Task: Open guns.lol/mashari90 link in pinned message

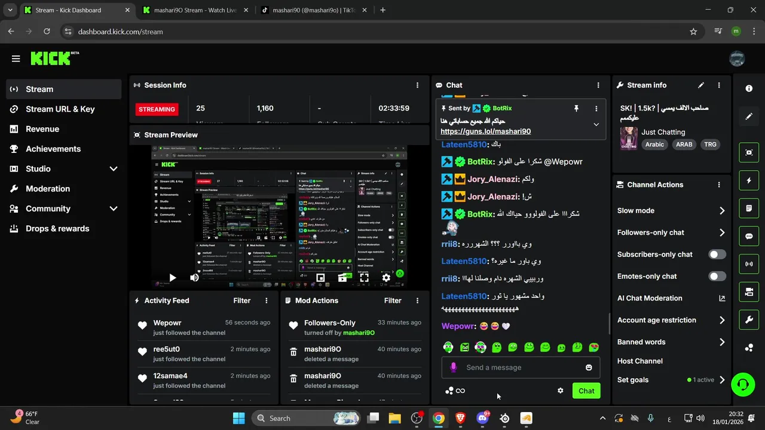Action: click(485, 131)
